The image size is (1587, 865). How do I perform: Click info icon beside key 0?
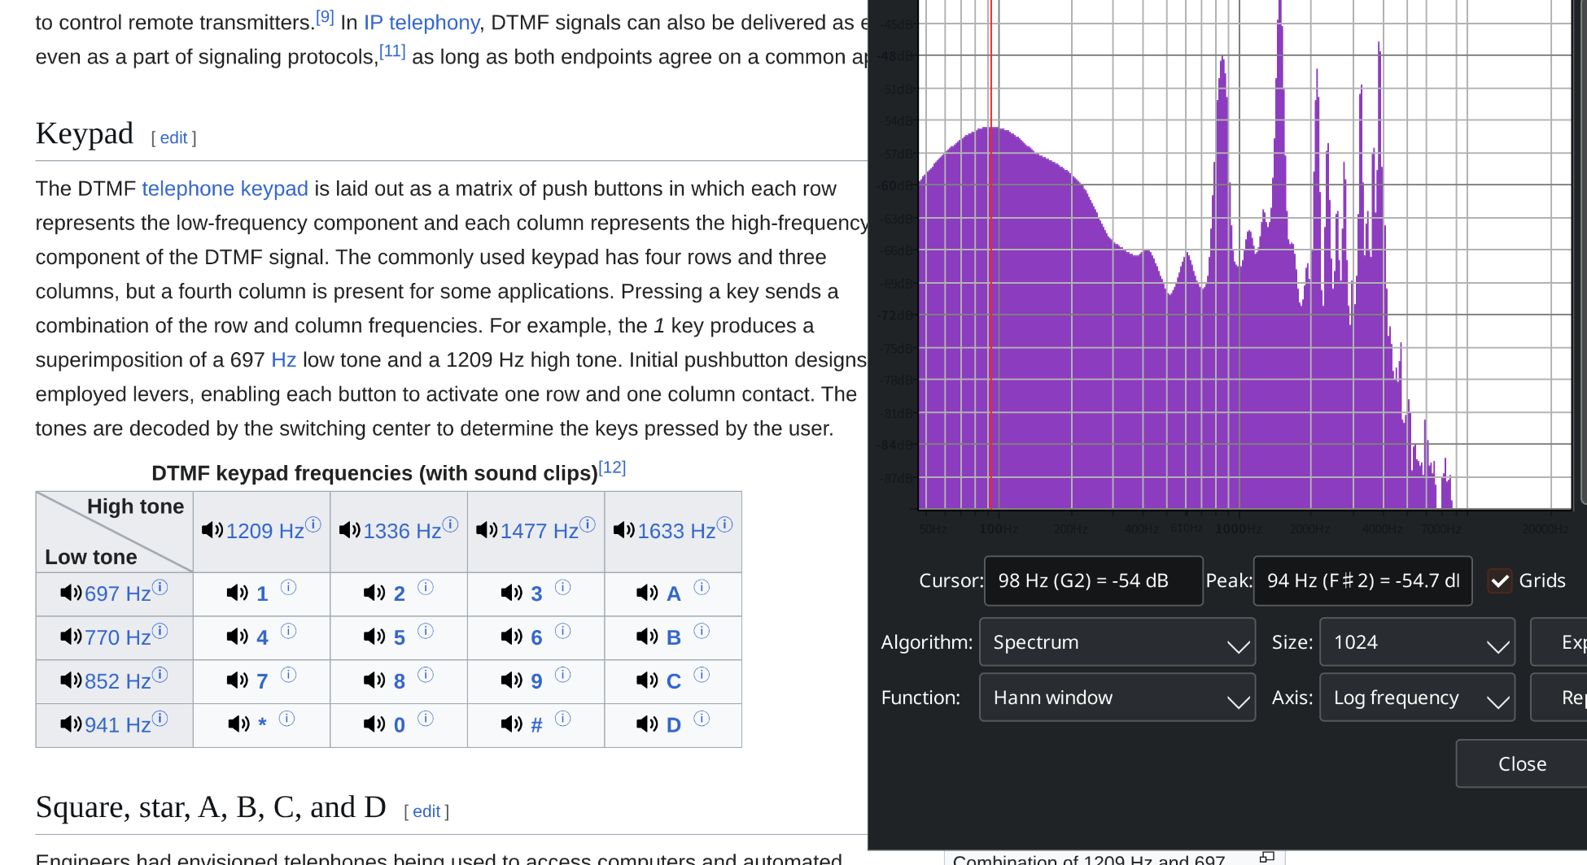click(426, 718)
